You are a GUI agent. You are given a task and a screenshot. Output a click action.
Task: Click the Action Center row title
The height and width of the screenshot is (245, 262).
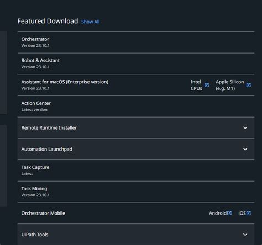(36, 103)
